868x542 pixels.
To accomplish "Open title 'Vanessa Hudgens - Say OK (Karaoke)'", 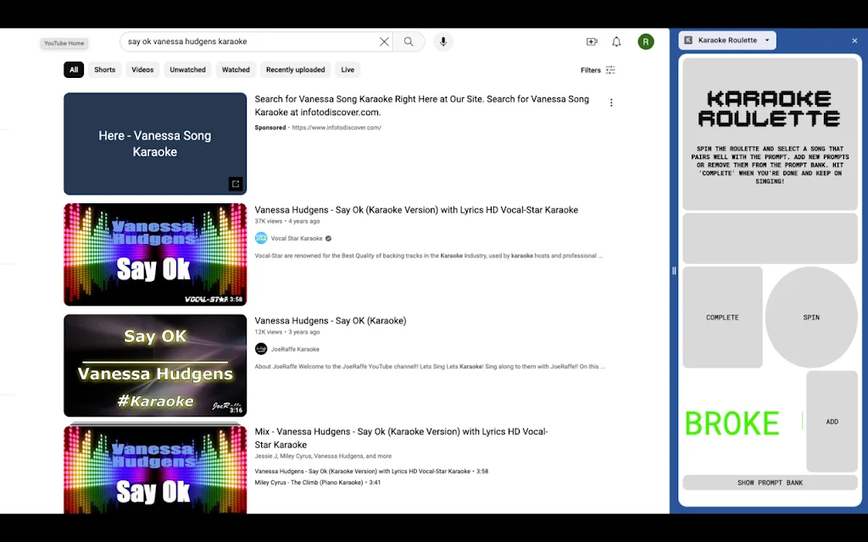I will tap(331, 321).
